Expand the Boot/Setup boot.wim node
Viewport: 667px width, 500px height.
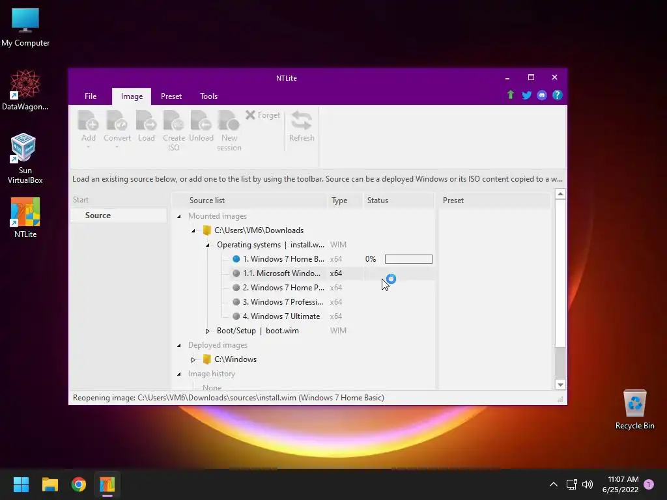(x=208, y=331)
